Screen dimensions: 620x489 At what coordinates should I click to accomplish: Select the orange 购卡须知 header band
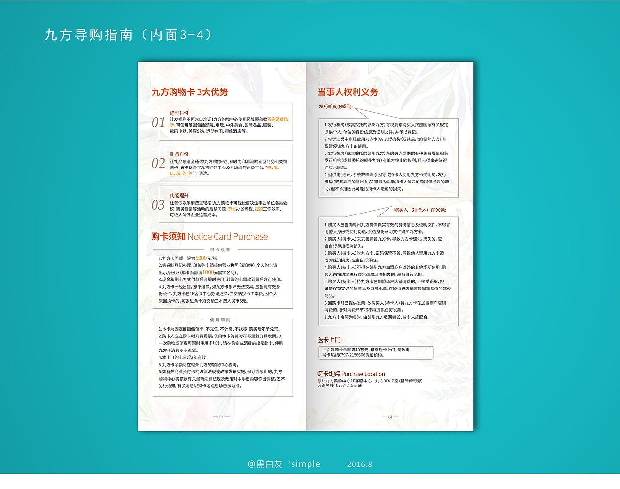tap(220, 249)
